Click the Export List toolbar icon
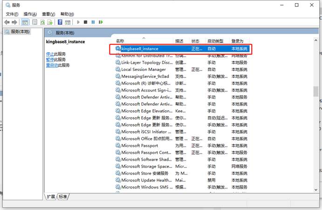 50,22
